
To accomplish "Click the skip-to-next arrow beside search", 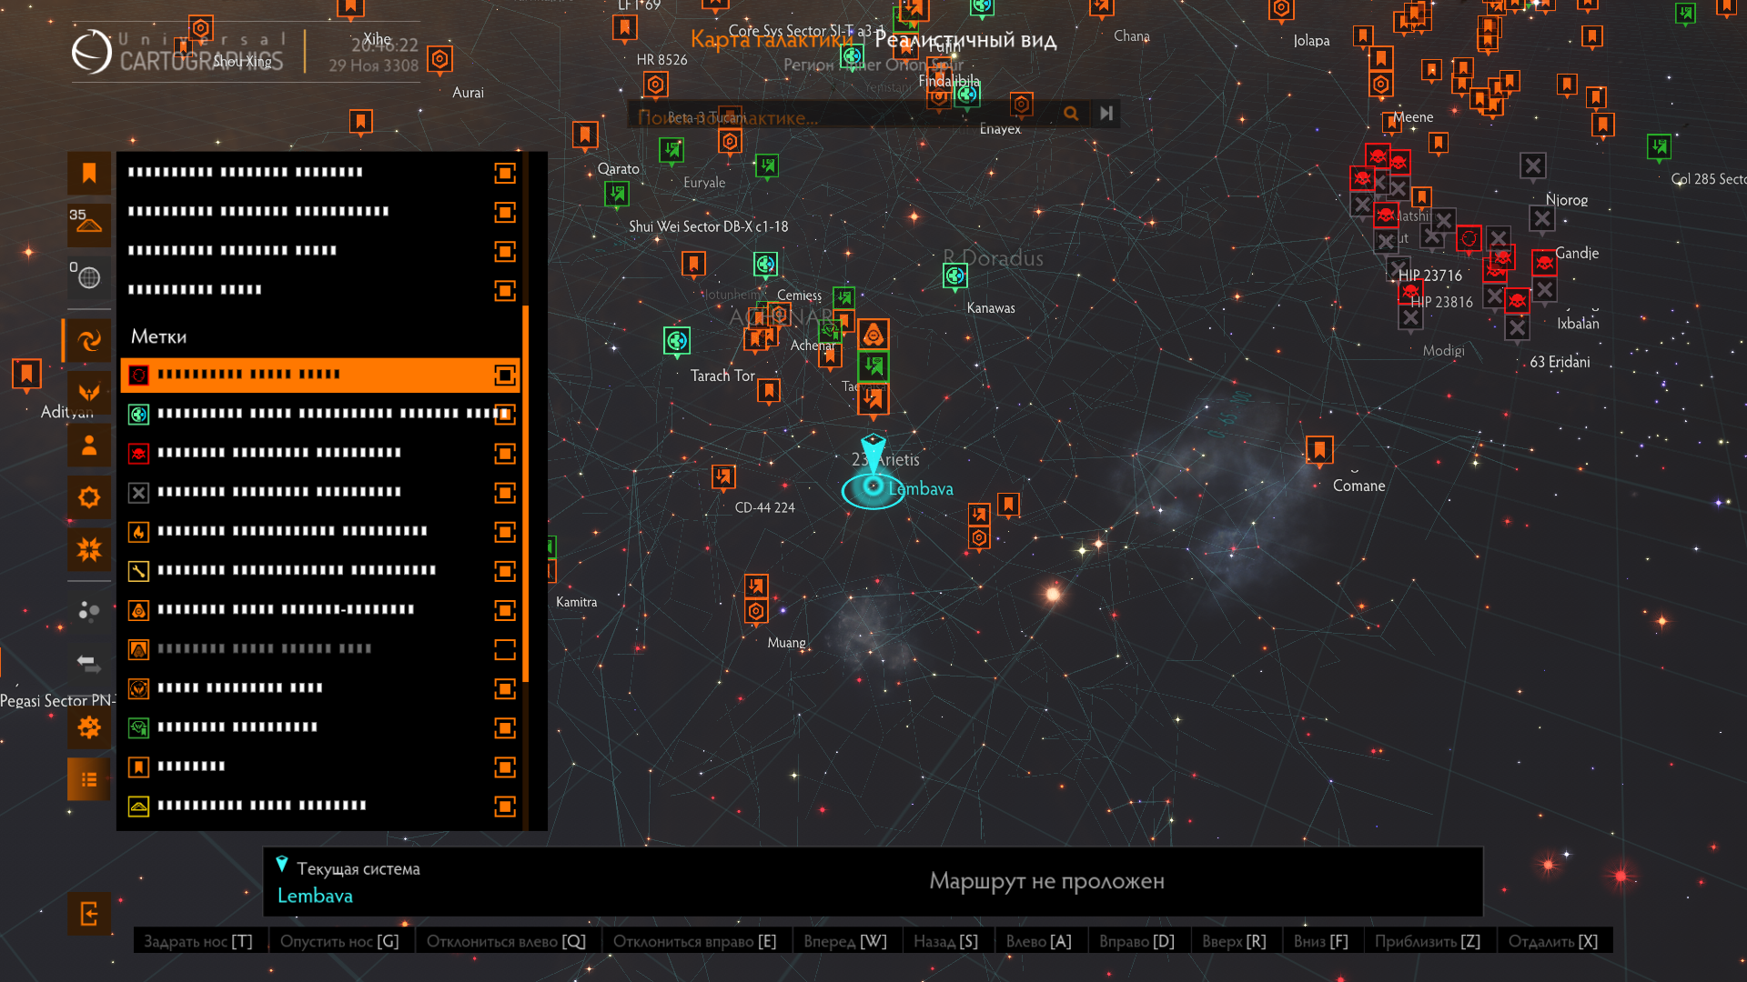I will pyautogui.click(x=1106, y=114).
